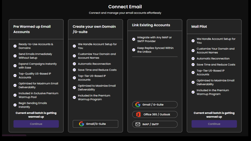
Task: Click text Top-Quality US-Based IP Accounts
Action: (35, 75)
